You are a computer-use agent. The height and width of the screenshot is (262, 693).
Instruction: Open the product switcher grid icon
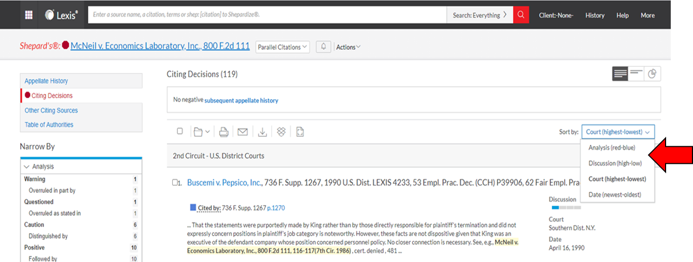click(x=29, y=15)
